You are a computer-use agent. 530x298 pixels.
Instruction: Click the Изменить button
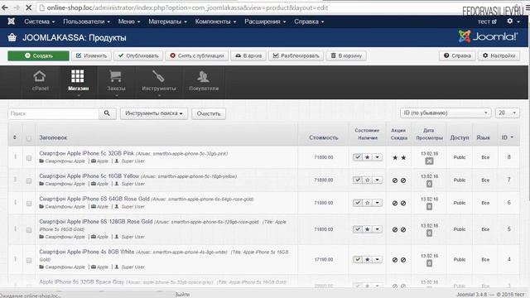[91, 55]
